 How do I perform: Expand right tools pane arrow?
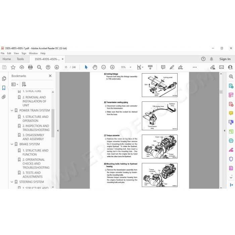pyautogui.click(x=224, y=131)
